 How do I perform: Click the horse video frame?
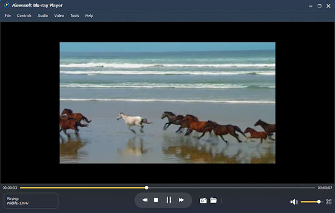(x=167, y=103)
